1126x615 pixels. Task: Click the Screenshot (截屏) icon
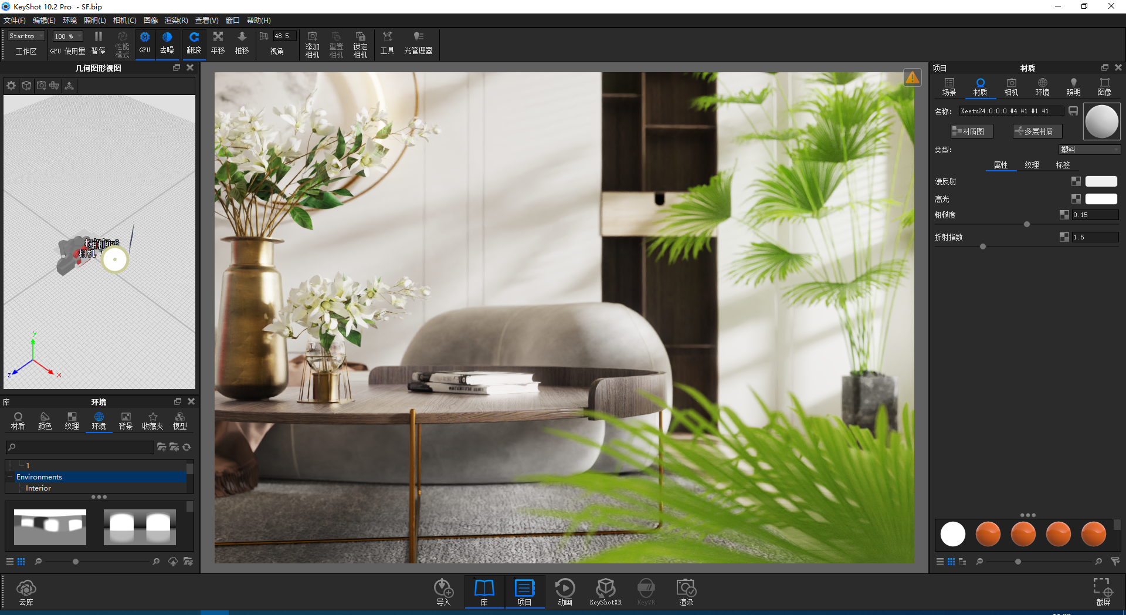click(1103, 591)
